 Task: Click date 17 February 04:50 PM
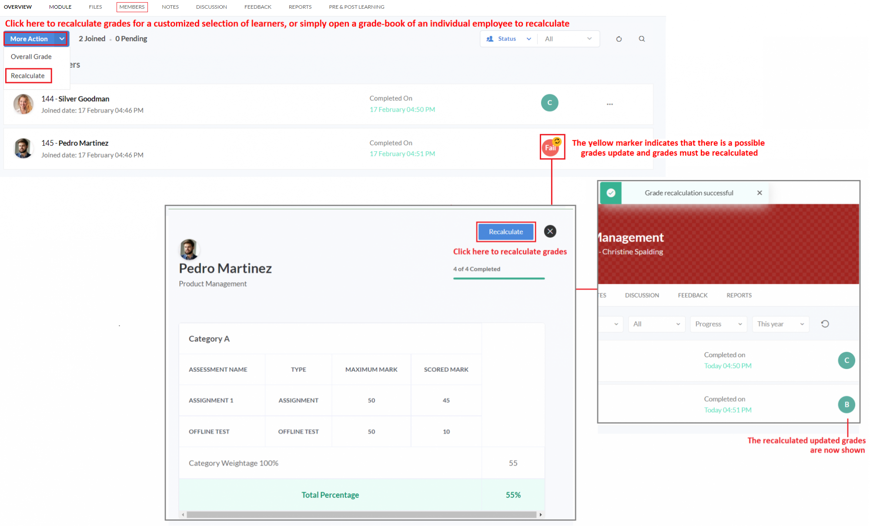pyautogui.click(x=402, y=110)
